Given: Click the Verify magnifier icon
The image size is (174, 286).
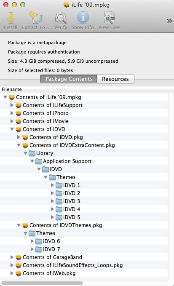Looking at the screenshot, I should [x=61, y=18].
